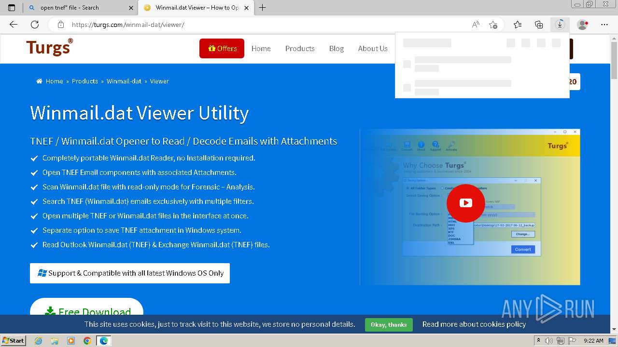Open the media player taskbar icon

pyautogui.click(x=71, y=341)
